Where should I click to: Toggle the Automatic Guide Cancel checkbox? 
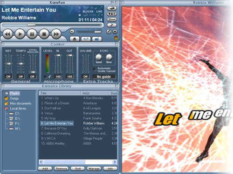click(94, 69)
